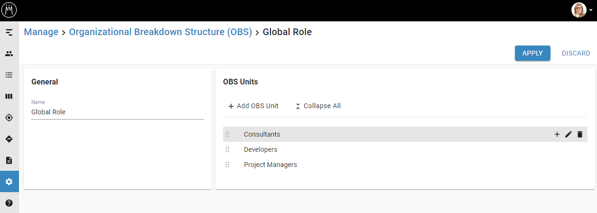Screen dimensions: 597x213
Task: Open the help question mark icon
Action: coord(9,203)
